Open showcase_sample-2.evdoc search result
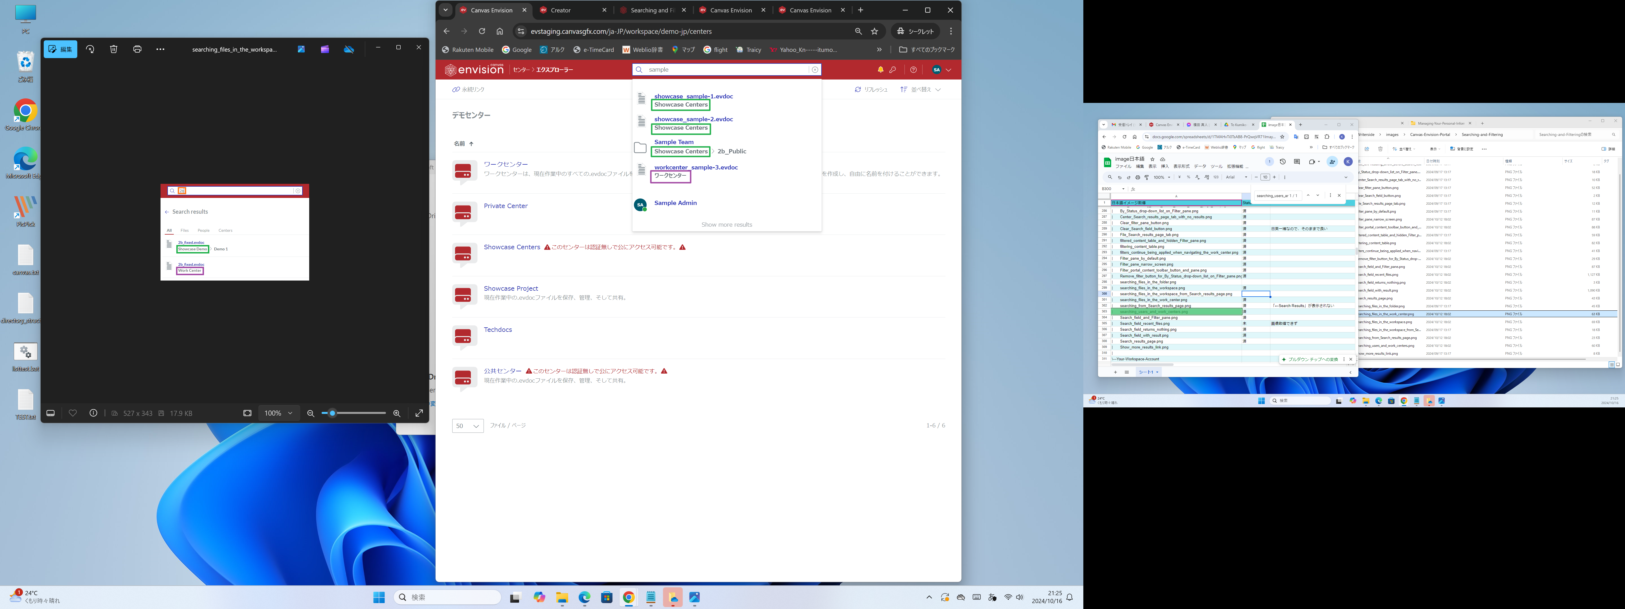The width and height of the screenshot is (1625, 609). pos(693,119)
